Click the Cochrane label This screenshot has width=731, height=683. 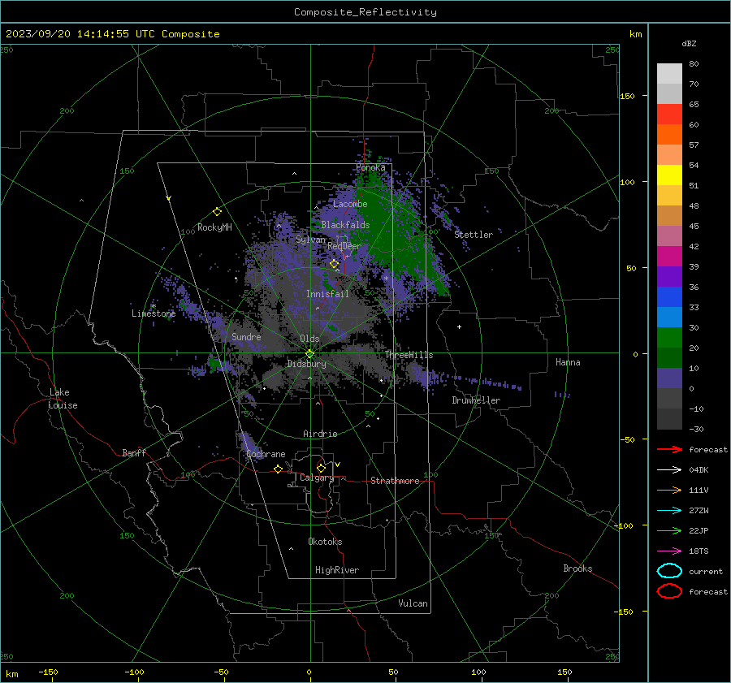coord(266,454)
